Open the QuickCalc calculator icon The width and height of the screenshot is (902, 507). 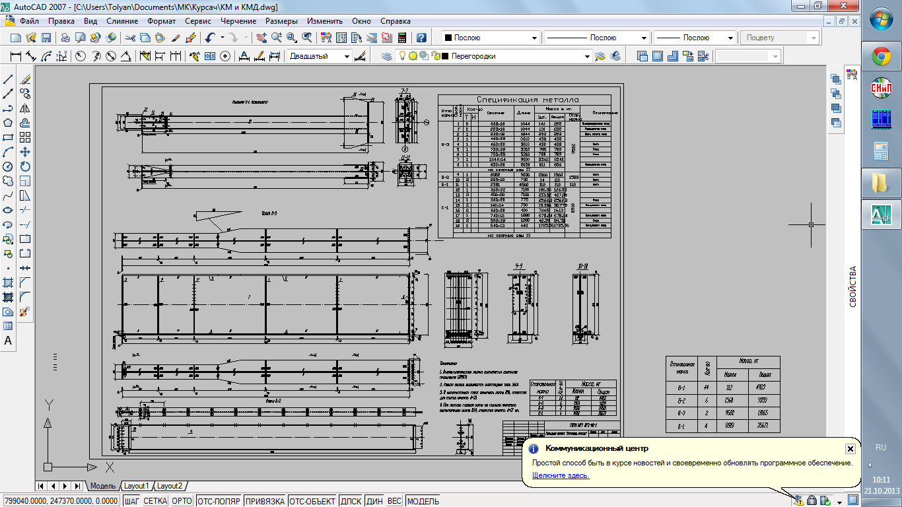click(401, 38)
